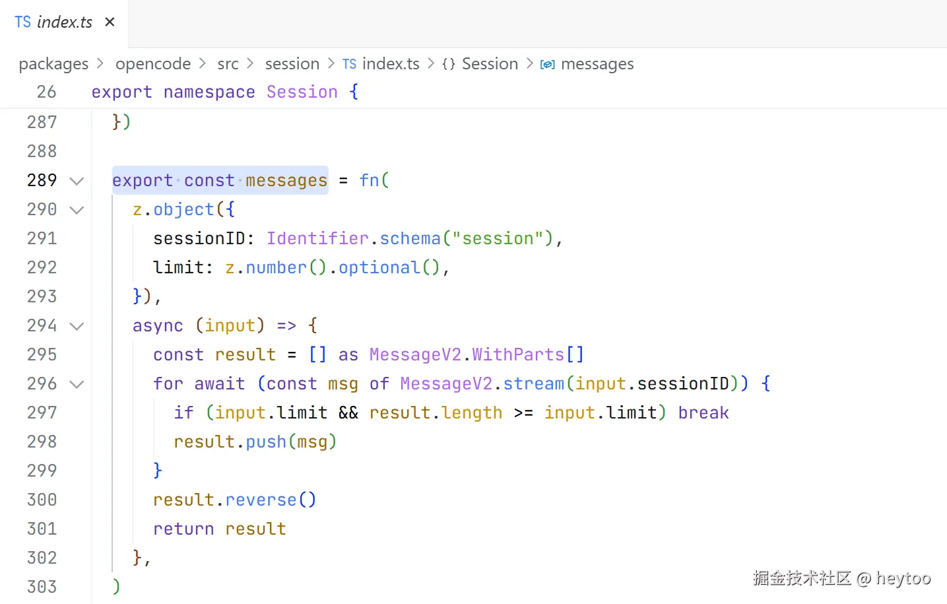Click 'result.push(msg)' on line 298
This screenshot has height=604, width=947.
click(x=255, y=442)
